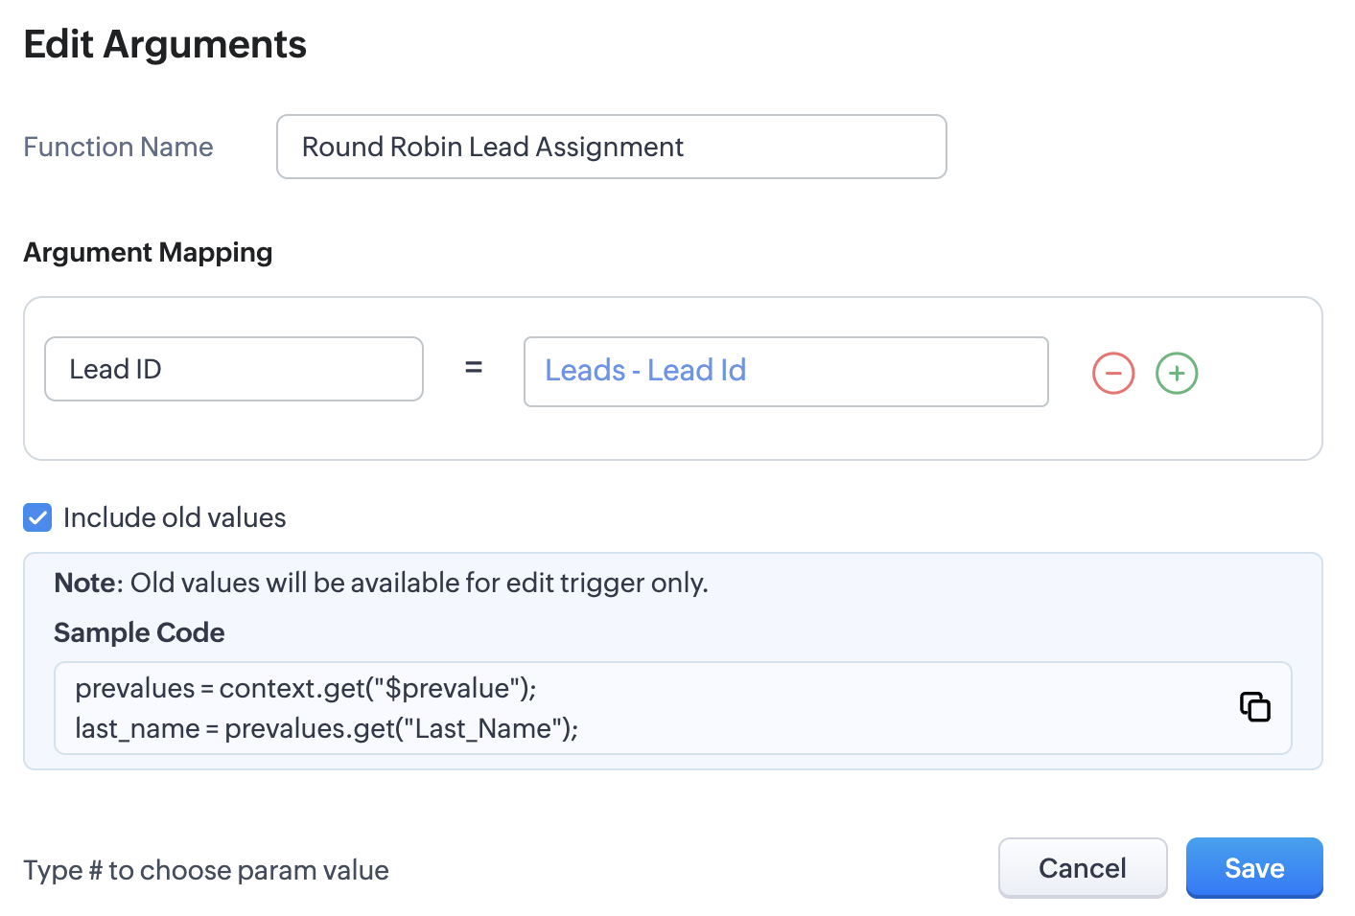This screenshot has height=916, width=1355.
Task: Add a new argument mapping row
Action: (1177, 373)
